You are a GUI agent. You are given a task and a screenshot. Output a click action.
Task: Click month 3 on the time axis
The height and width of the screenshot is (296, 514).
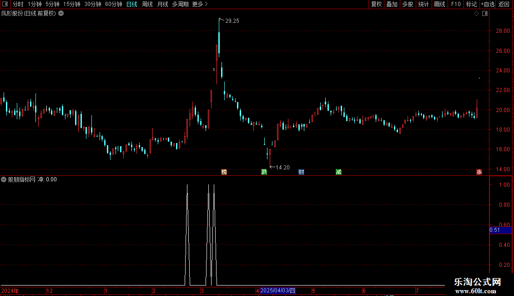pyautogui.click(x=202, y=291)
